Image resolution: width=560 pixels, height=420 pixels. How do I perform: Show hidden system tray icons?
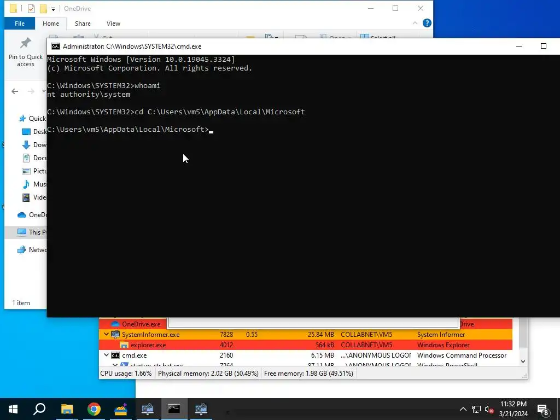click(463, 409)
